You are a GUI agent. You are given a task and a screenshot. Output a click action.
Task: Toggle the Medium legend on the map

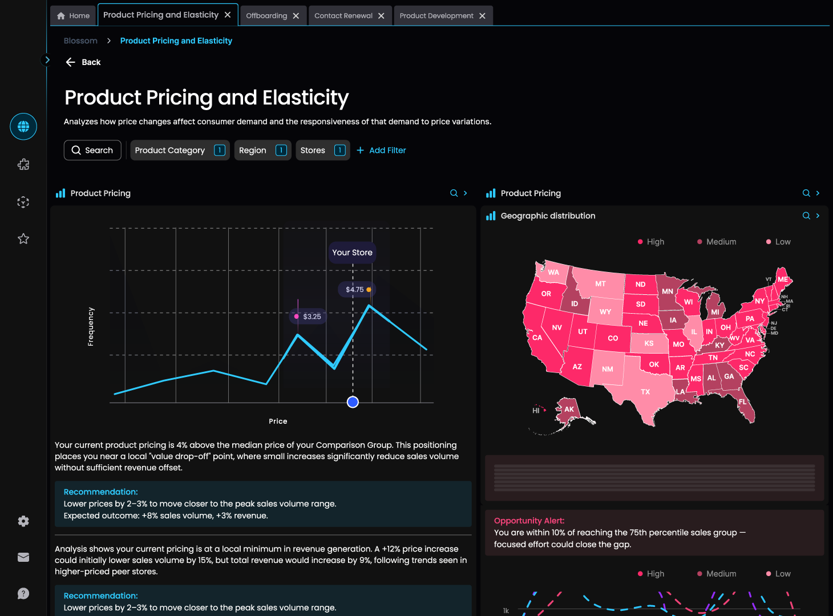pos(717,242)
